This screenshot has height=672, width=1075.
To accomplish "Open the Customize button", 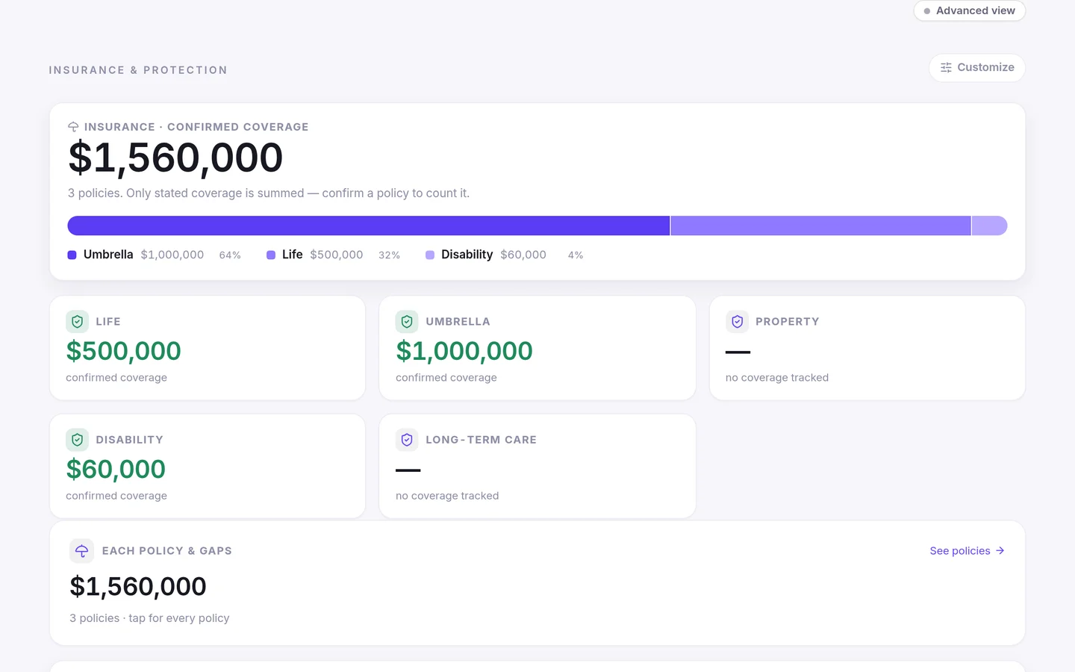I will 976,67.
